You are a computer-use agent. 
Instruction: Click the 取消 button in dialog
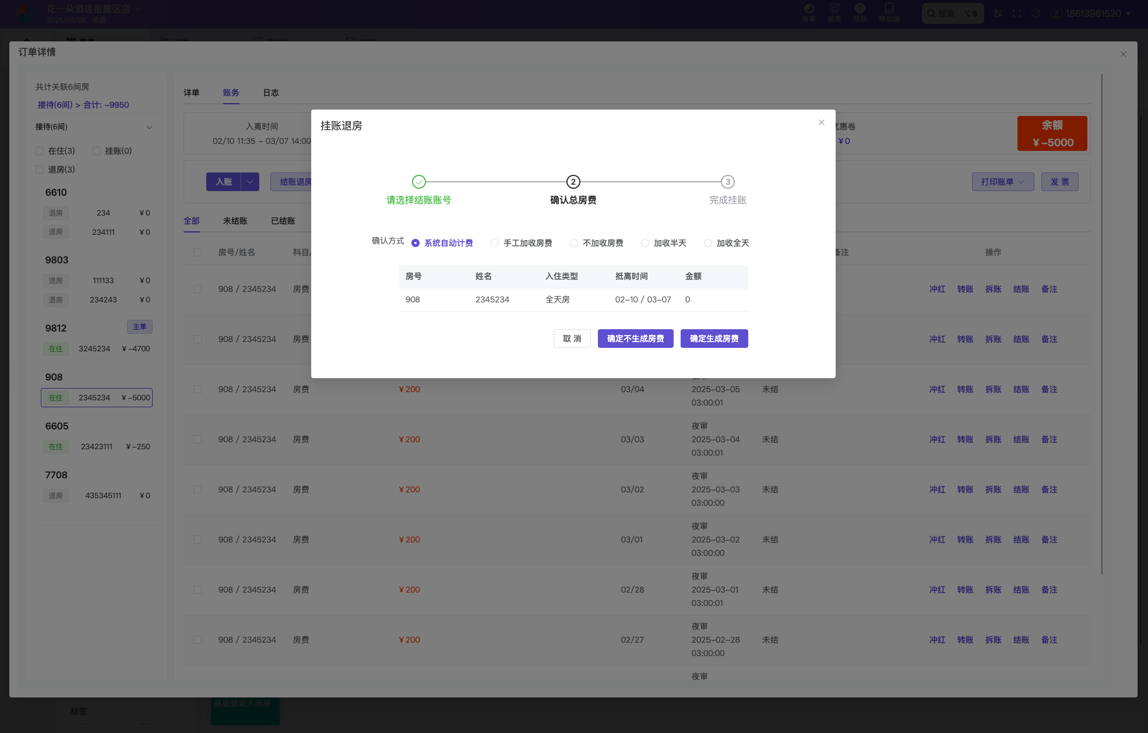tap(572, 339)
